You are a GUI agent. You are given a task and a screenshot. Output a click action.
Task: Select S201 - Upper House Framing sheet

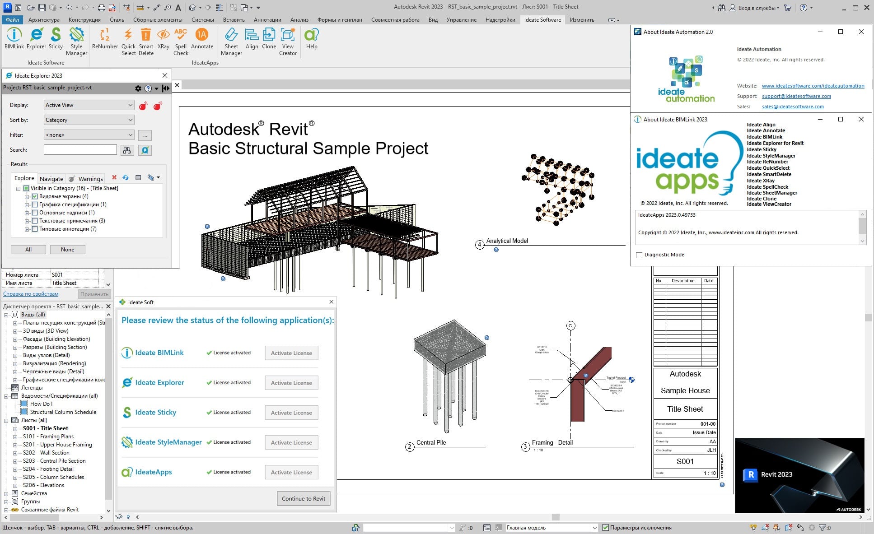tap(57, 445)
